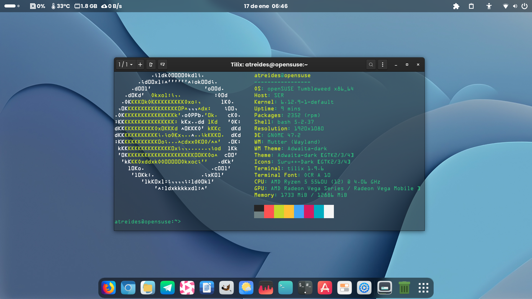Click the 0 B/s network speed indicator

click(x=111, y=6)
